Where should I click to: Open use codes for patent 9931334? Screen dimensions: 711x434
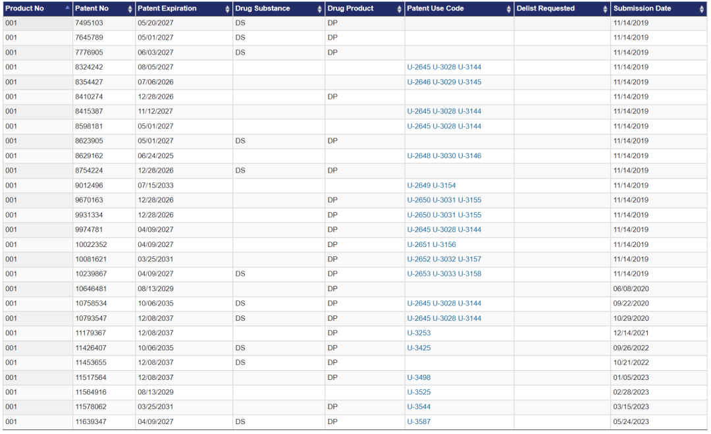pyautogui.click(x=444, y=215)
